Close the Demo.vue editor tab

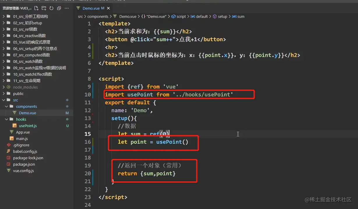(x=108, y=8)
